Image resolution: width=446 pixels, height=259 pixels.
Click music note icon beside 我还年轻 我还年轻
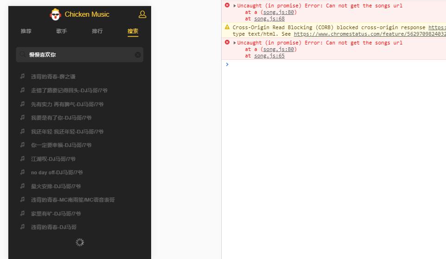(x=22, y=131)
